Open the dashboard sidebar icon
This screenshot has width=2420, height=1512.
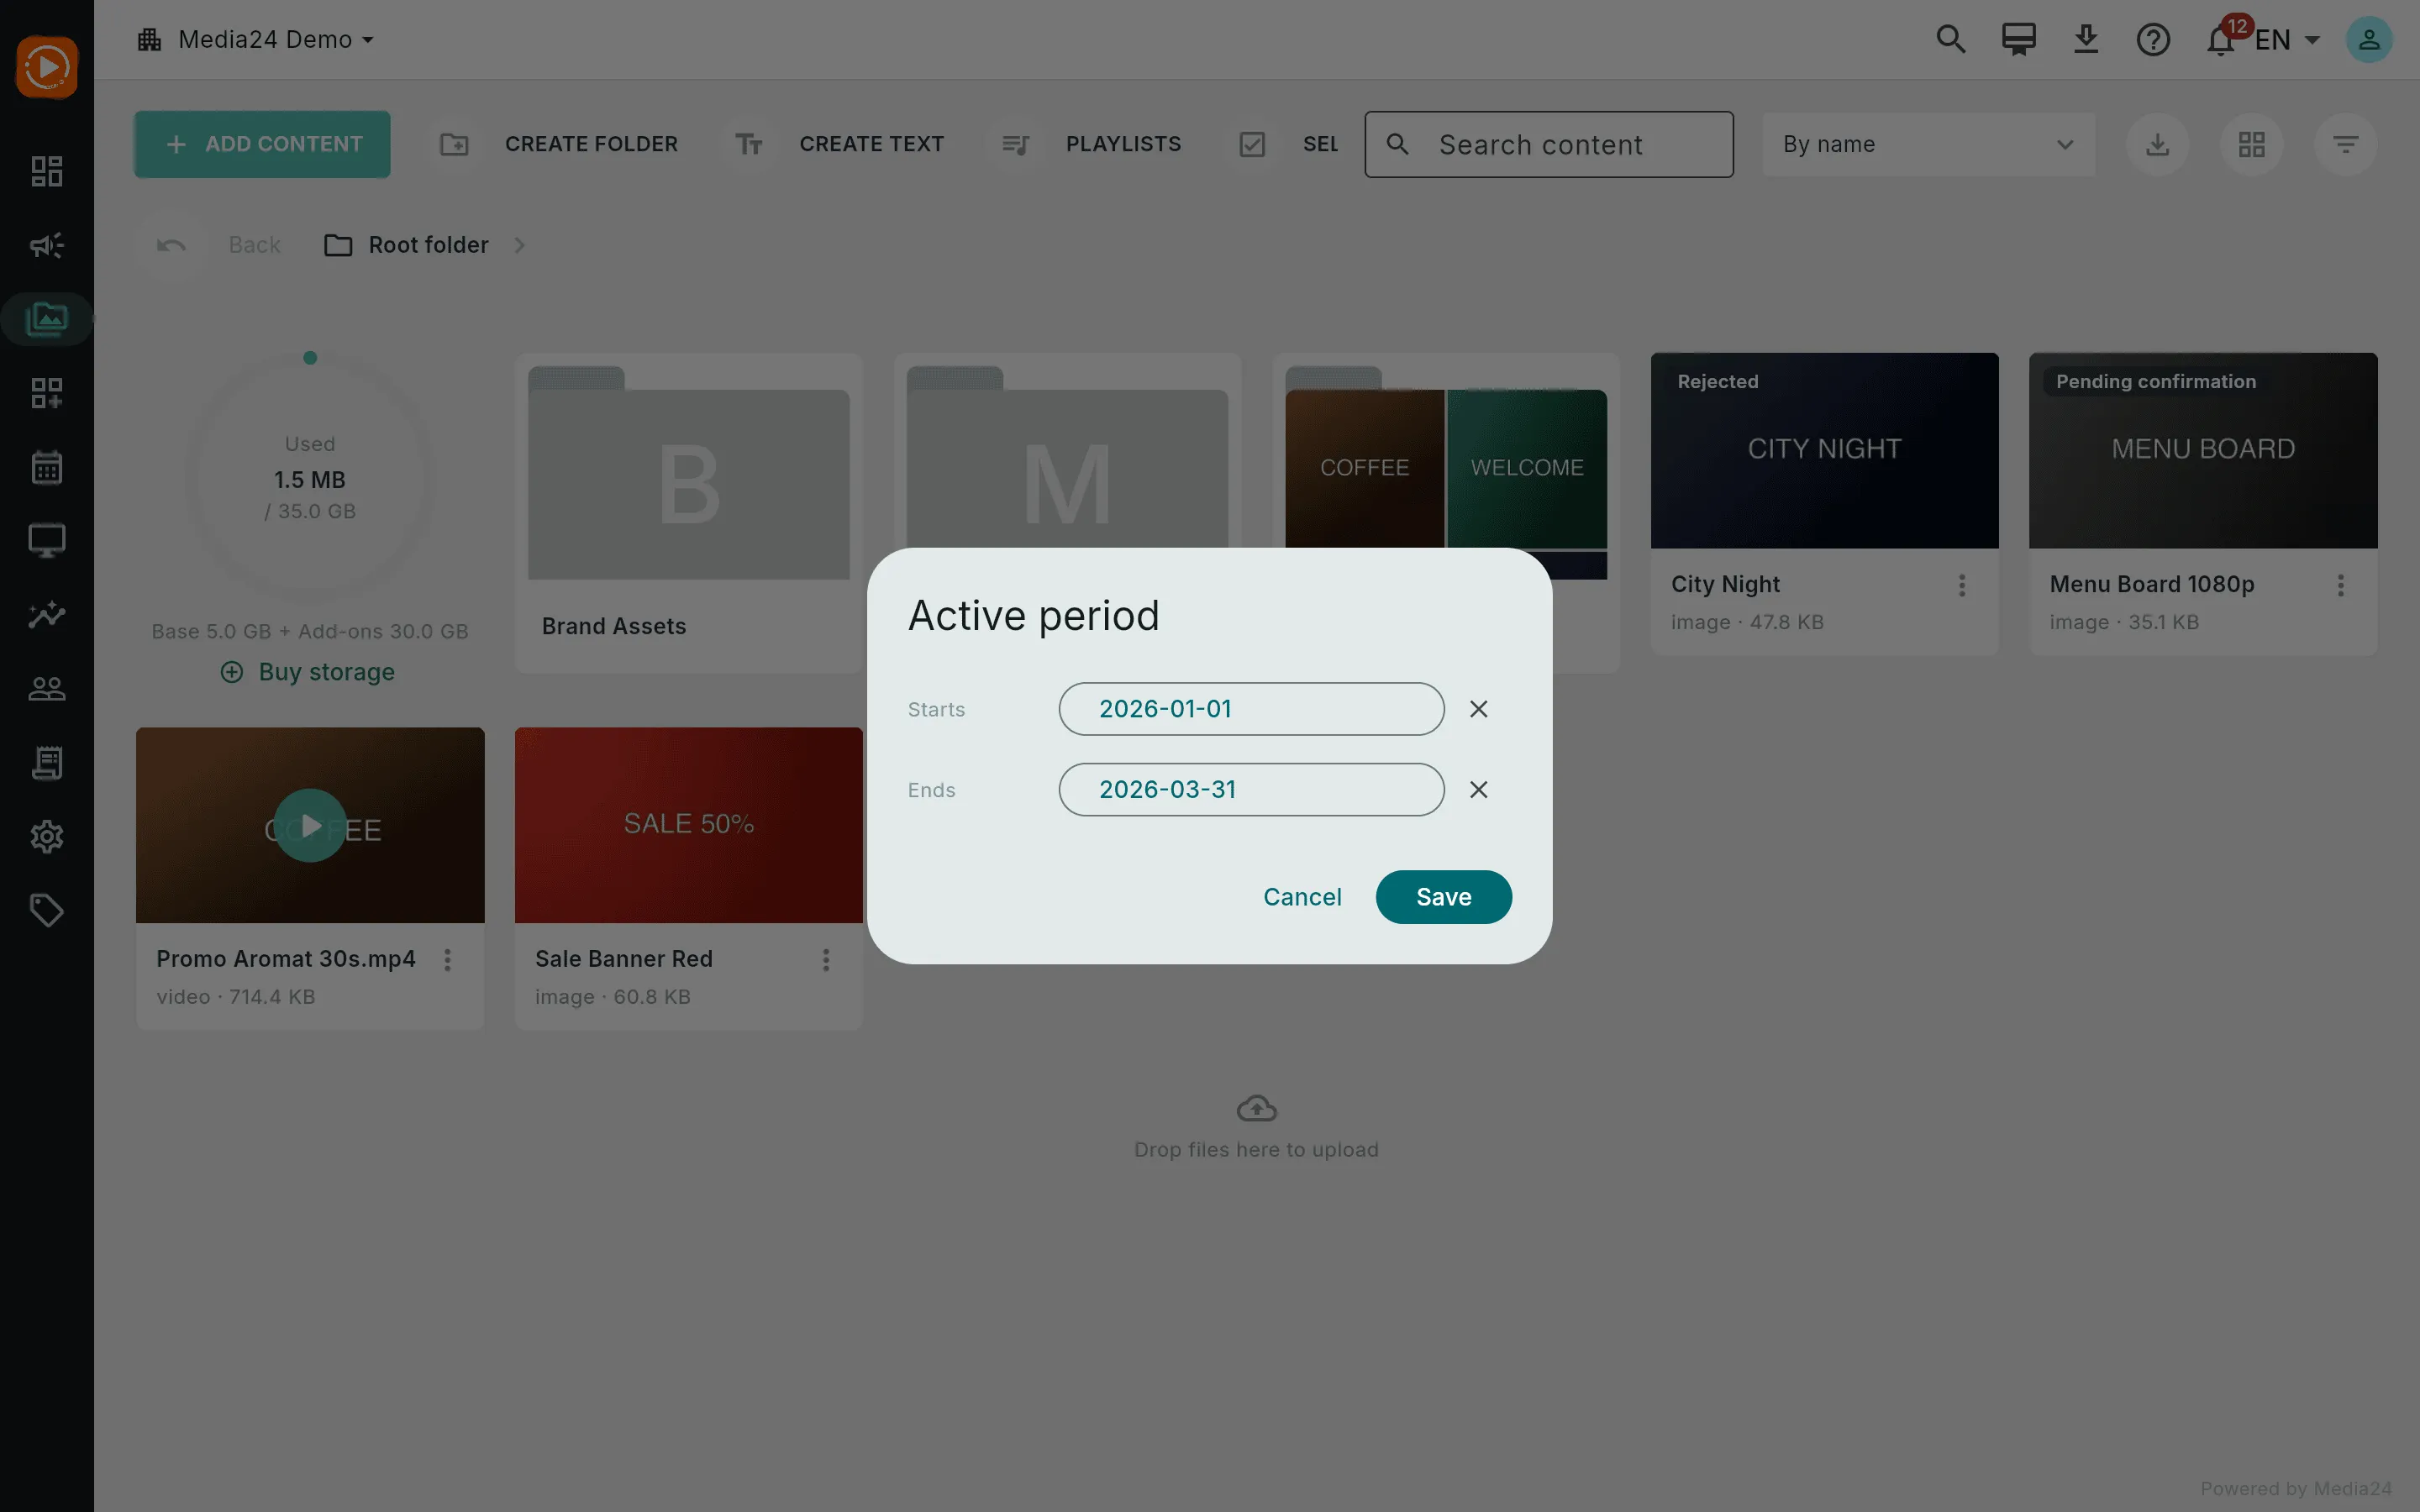pos(46,171)
